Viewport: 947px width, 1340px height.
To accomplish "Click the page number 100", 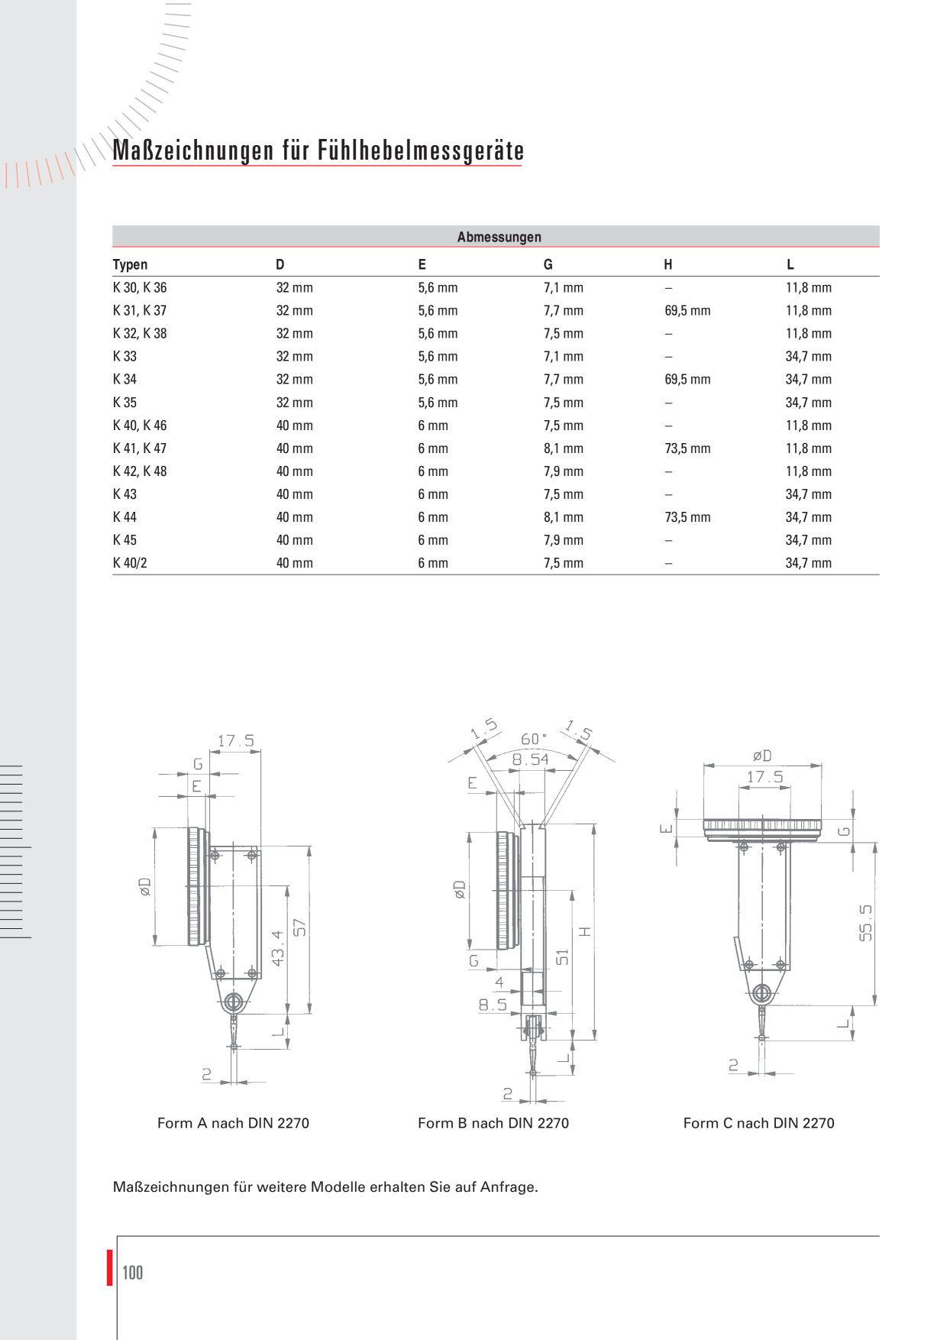I will tap(133, 1272).
